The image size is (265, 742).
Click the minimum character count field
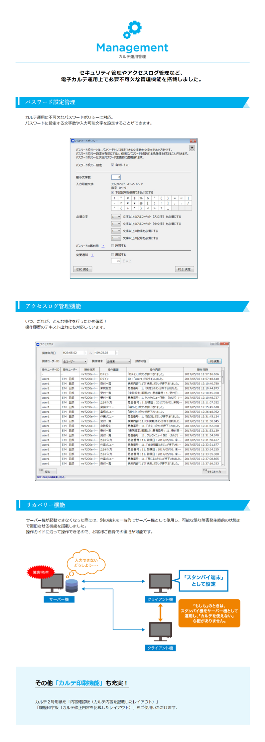click(x=116, y=177)
